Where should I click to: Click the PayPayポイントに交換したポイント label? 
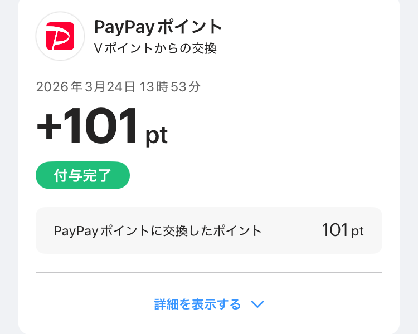pyautogui.click(x=158, y=230)
